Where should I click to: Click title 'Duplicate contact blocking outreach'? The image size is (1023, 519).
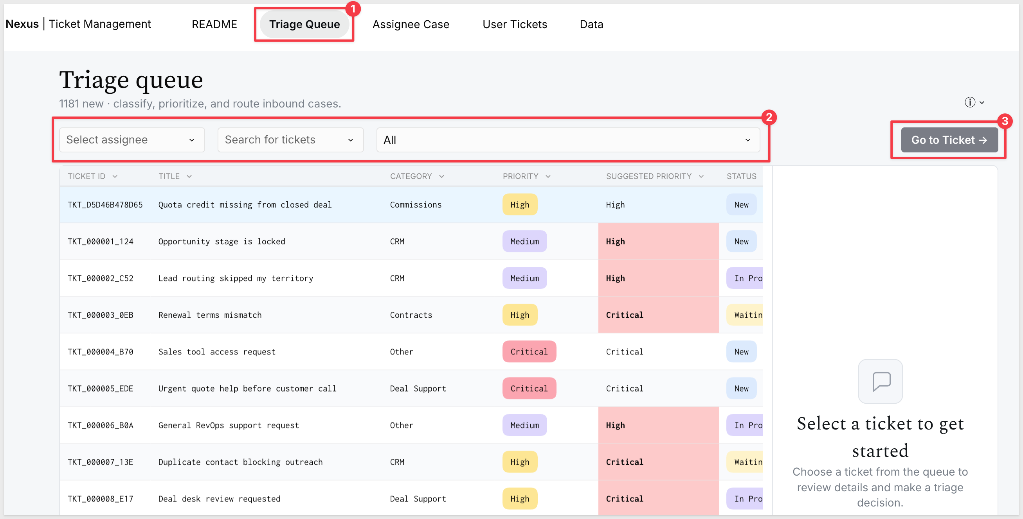click(x=241, y=462)
